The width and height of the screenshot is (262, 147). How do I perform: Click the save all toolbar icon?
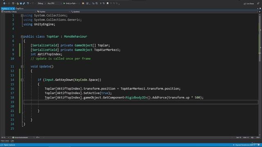coord(24,3)
